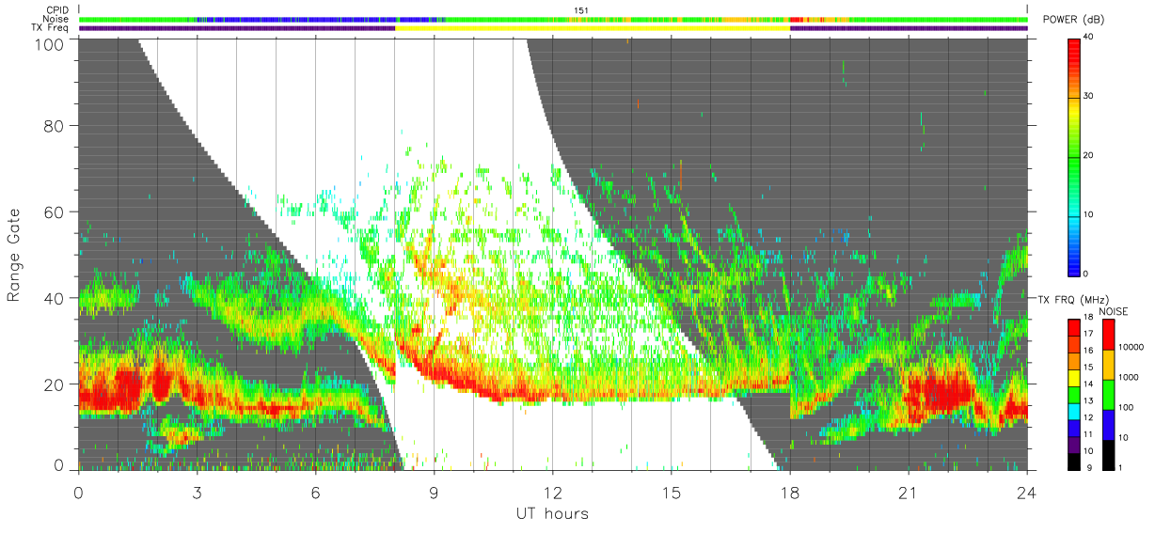Click the "Range Gate" y-axis title
This screenshot has height=533, width=1155.
[x=14, y=255]
